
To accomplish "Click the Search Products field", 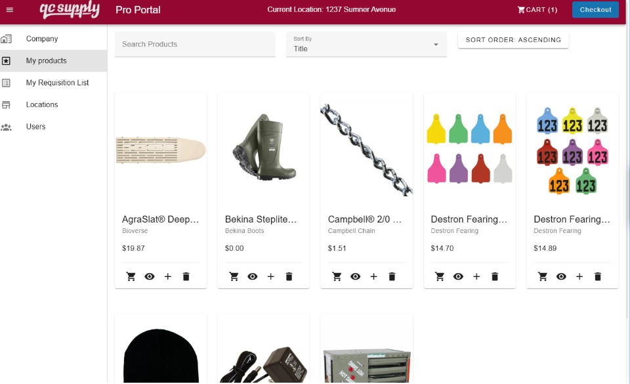I will coord(194,44).
